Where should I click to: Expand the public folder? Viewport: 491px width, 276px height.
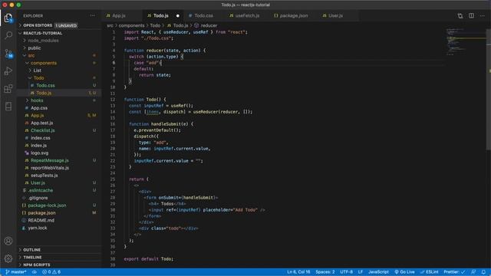click(35, 48)
